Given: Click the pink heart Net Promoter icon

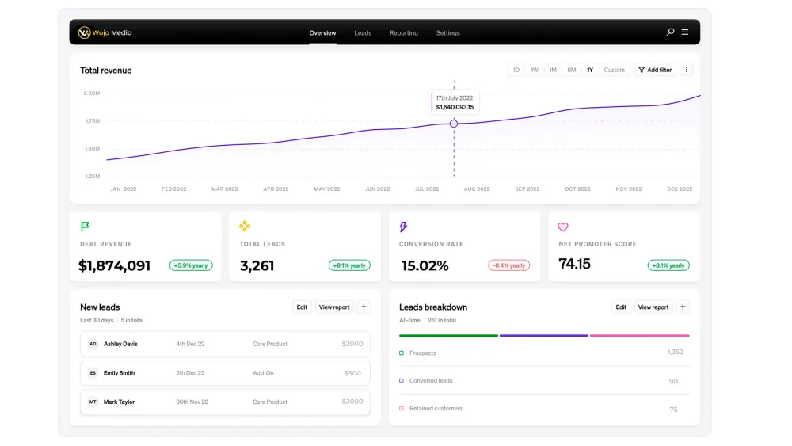Looking at the screenshot, I should click(x=563, y=227).
